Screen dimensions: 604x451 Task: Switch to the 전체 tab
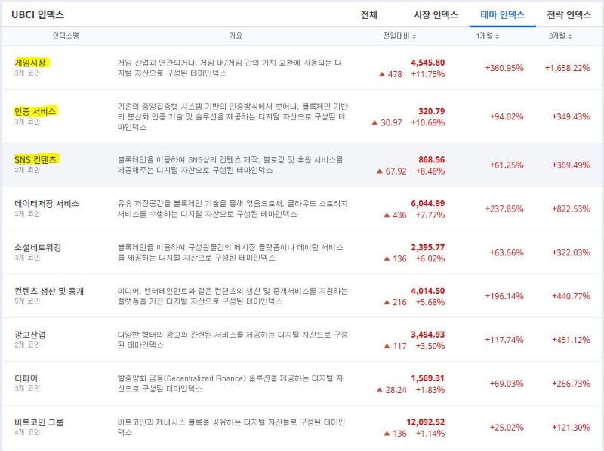click(368, 14)
